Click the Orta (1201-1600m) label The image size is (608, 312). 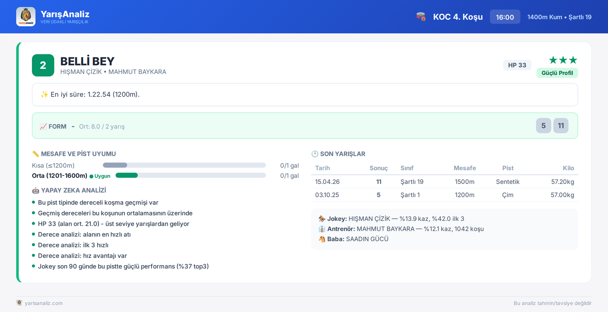(60, 176)
